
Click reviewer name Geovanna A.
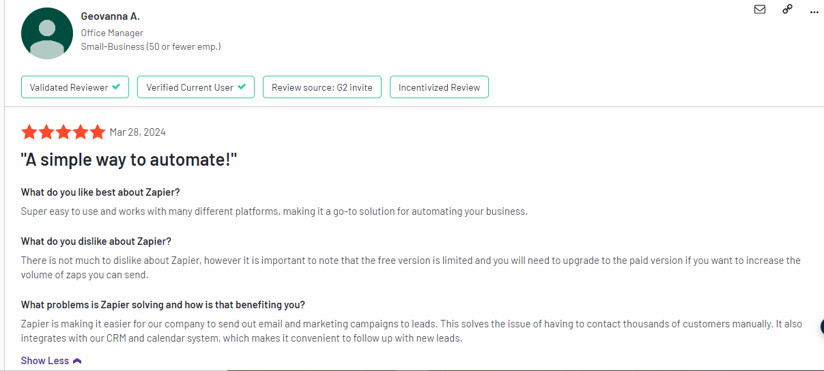click(110, 16)
